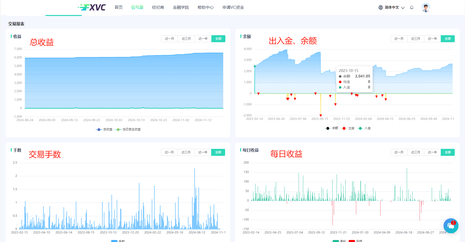Open the user avatar profile
Image resolution: width=465 pixels, height=242 pixels.
click(425, 7)
